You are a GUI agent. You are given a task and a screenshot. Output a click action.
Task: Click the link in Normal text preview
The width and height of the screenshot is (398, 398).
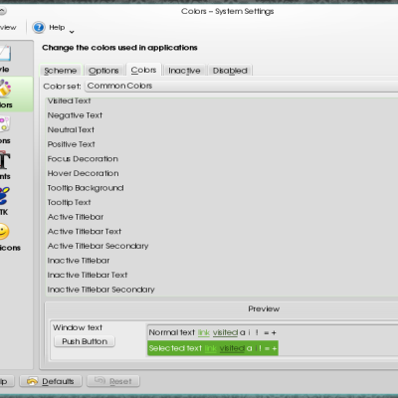click(204, 332)
